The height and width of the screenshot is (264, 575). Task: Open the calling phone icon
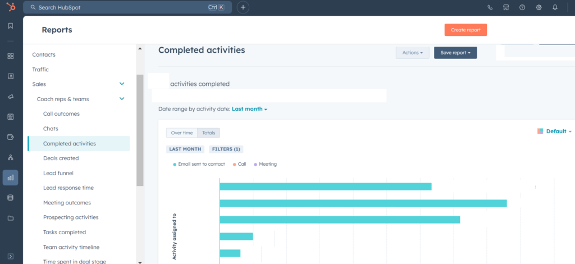(490, 7)
